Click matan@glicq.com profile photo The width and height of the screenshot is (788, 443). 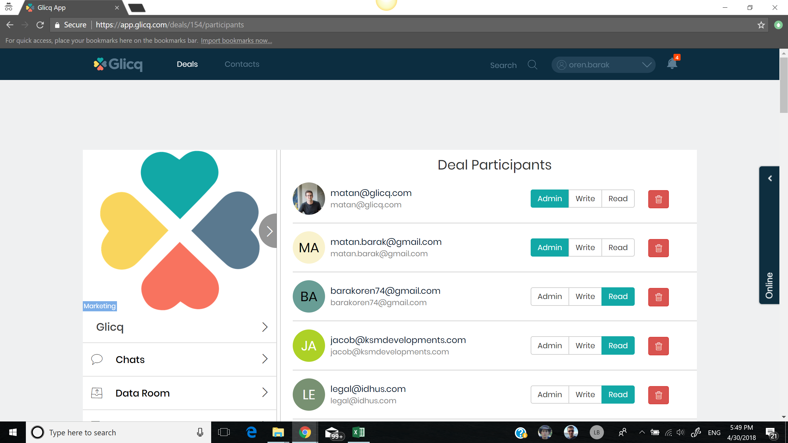(308, 199)
